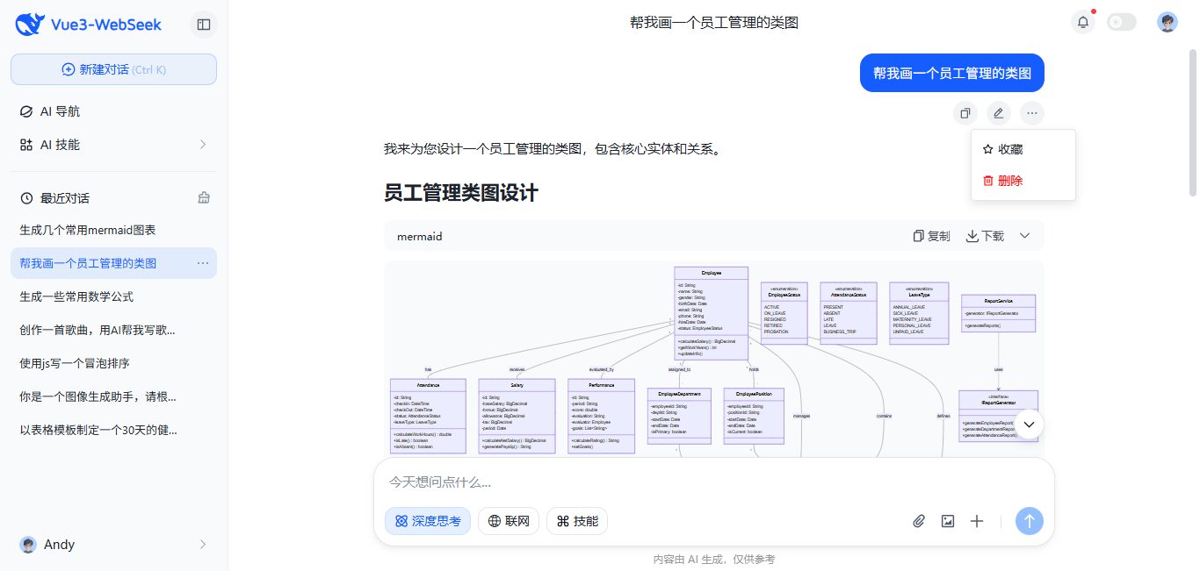Expand the download format dropdown arrow
This screenshot has height=571, width=1200.
coord(1023,236)
